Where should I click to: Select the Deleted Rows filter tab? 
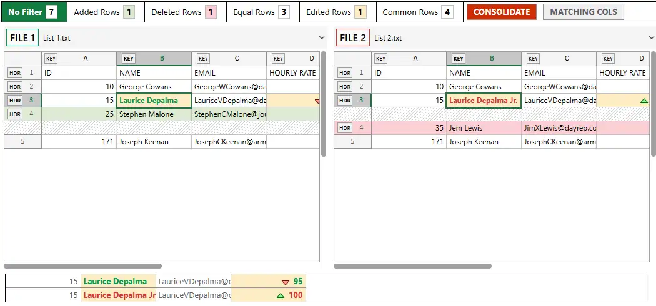(x=184, y=12)
